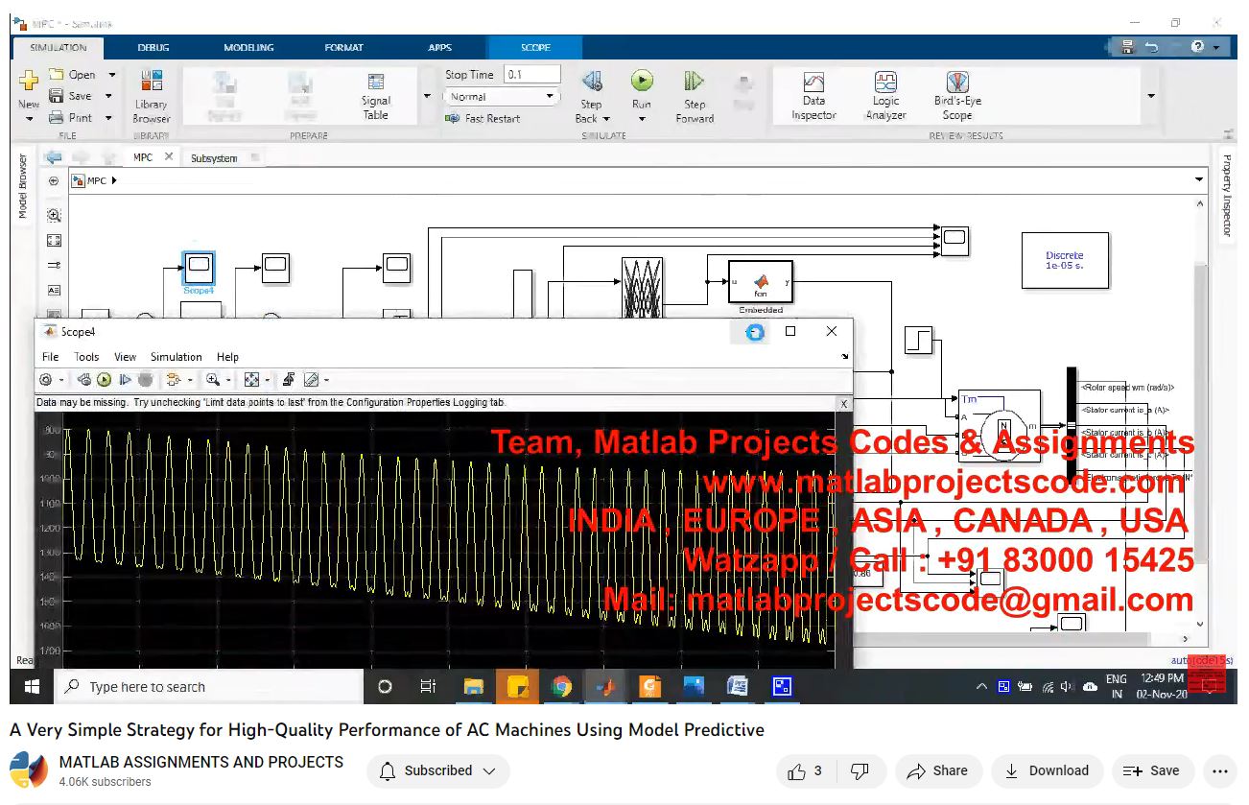Click the green Run simulation button

(642, 82)
